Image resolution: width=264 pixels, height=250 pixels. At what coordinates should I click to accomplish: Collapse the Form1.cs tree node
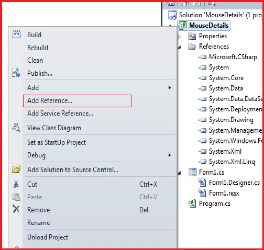click(179, 173)
